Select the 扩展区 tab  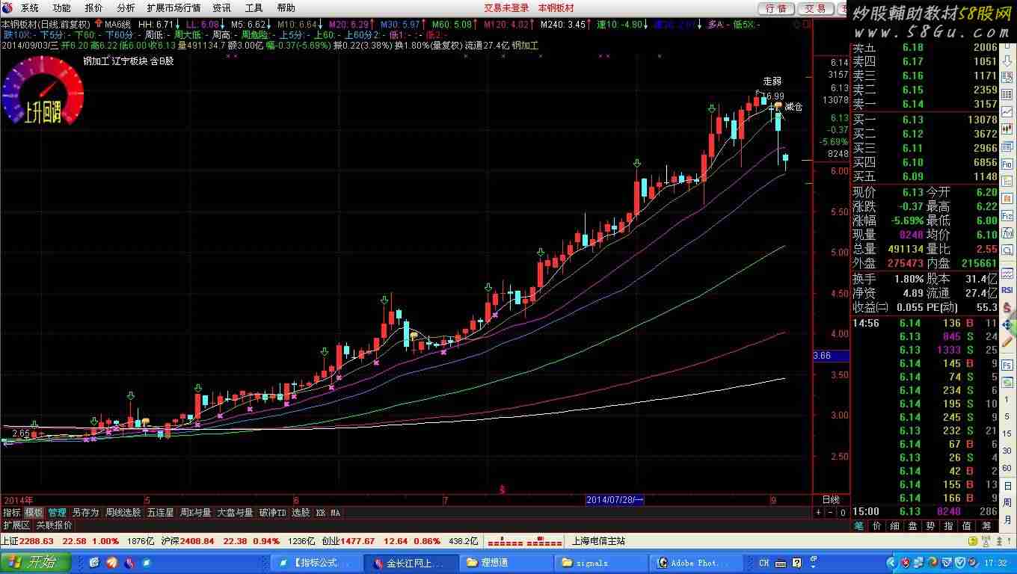point(16,525)
